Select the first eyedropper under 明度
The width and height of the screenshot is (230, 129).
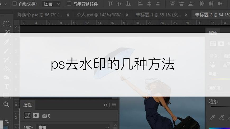(212, 117)
